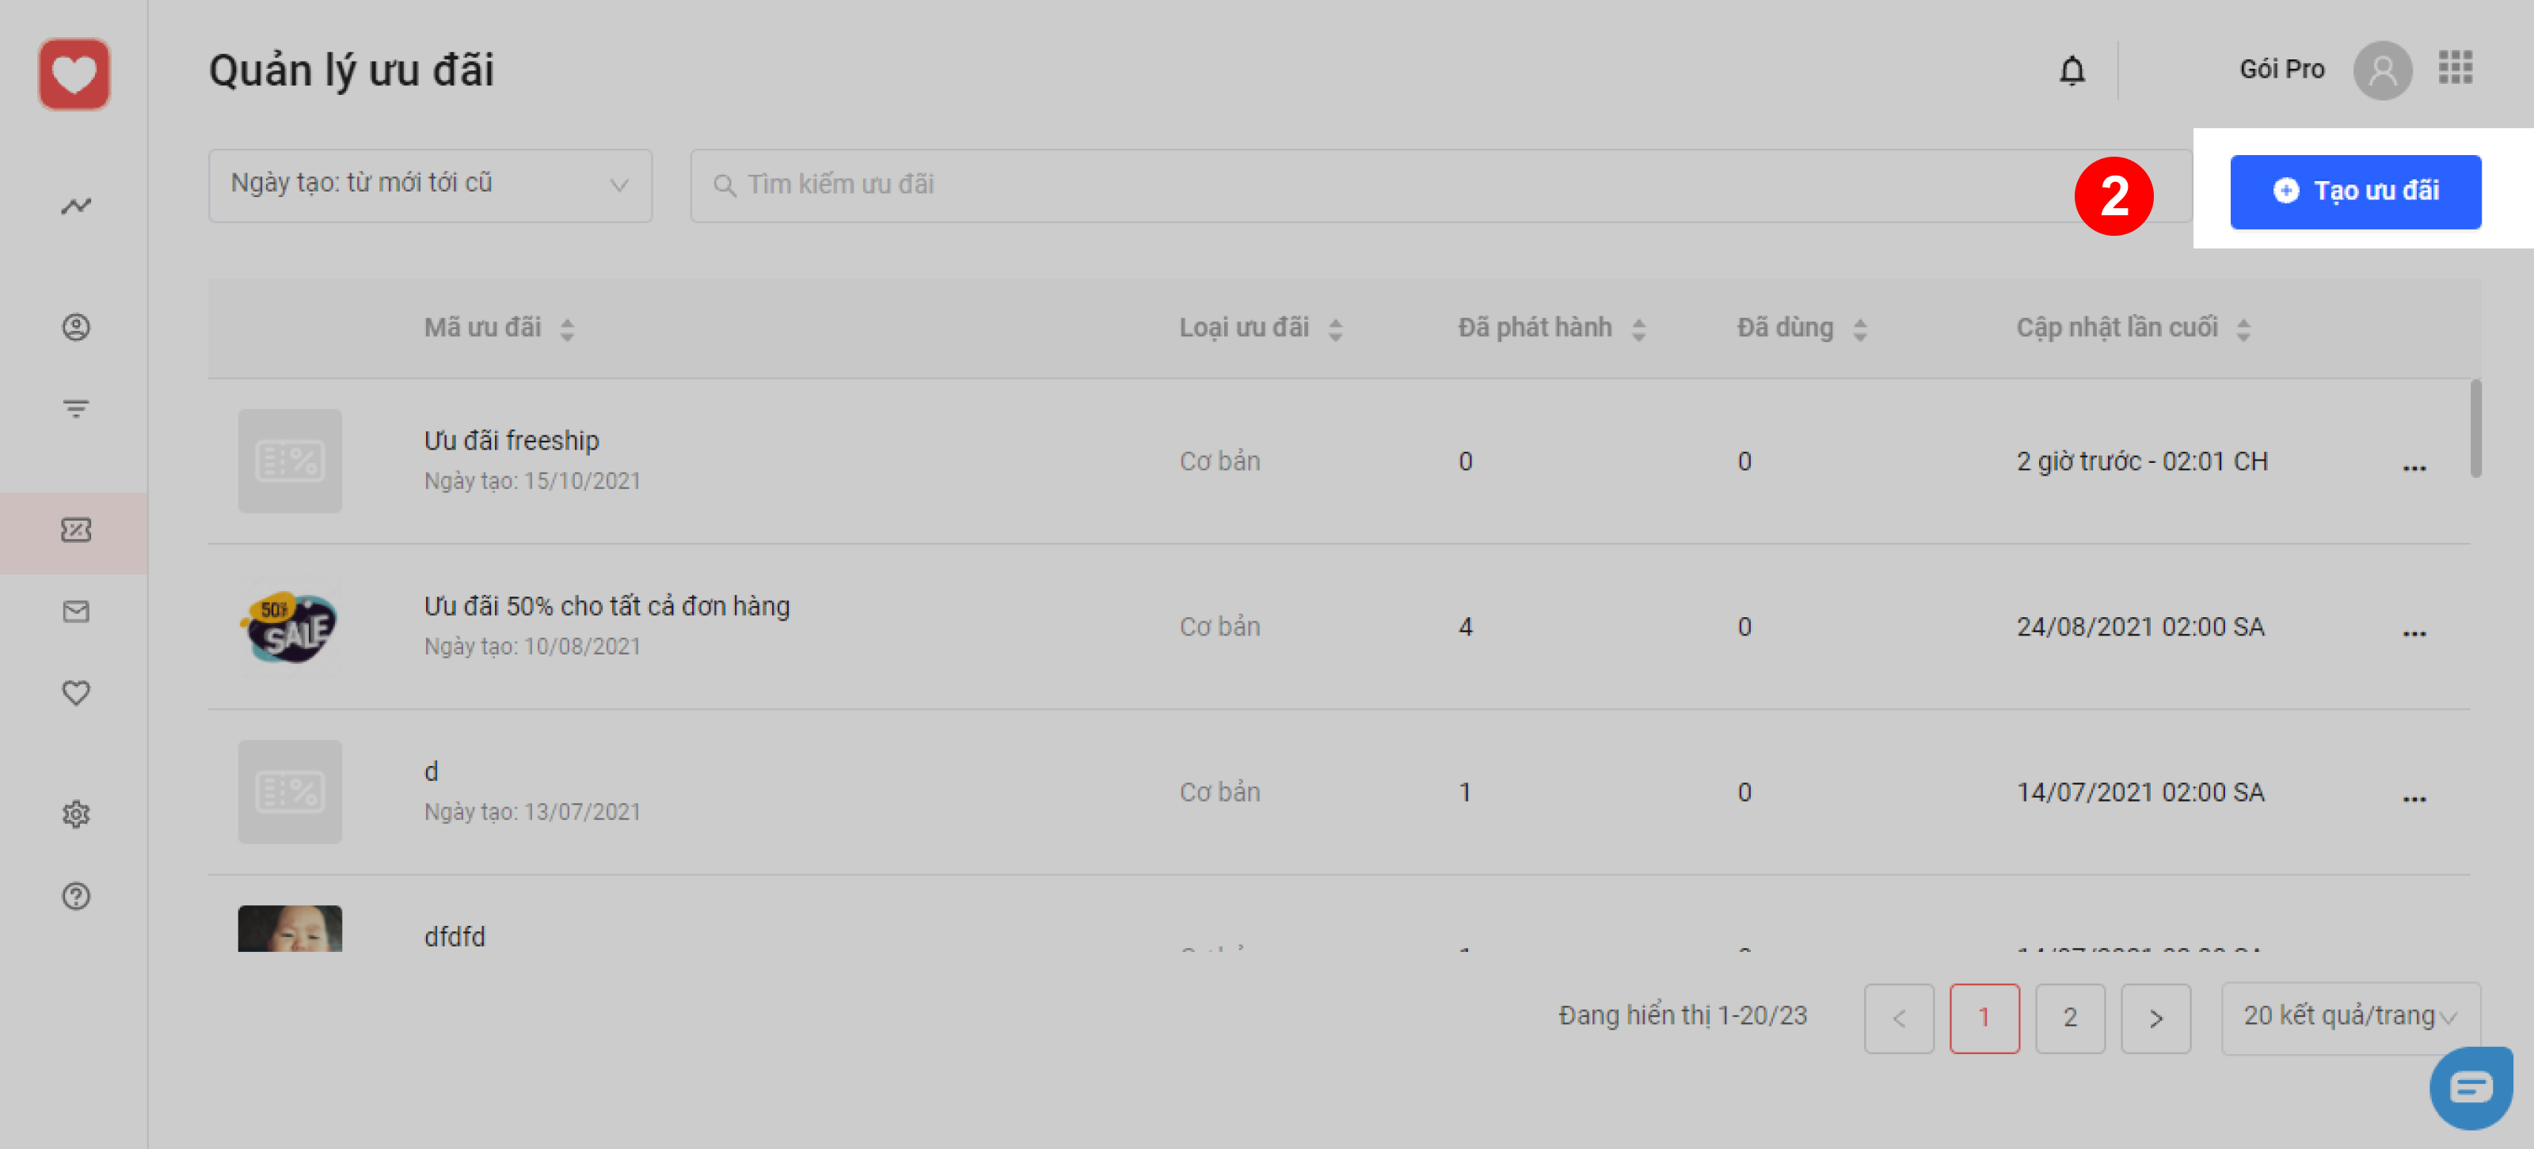Click the 'Tạo ưu đãi' button
The image size is (2534, 1149).
click(2354, 191)
